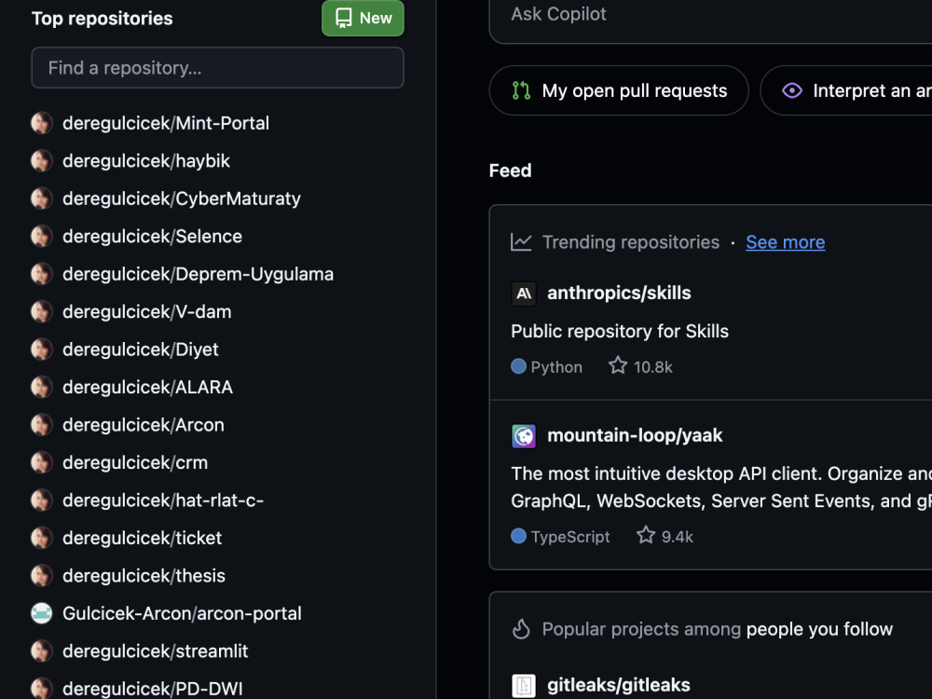932x699 pixels.
Task: Click avatar beside deregulcicek/CyberMaturaty
Action: click(42, 199)
